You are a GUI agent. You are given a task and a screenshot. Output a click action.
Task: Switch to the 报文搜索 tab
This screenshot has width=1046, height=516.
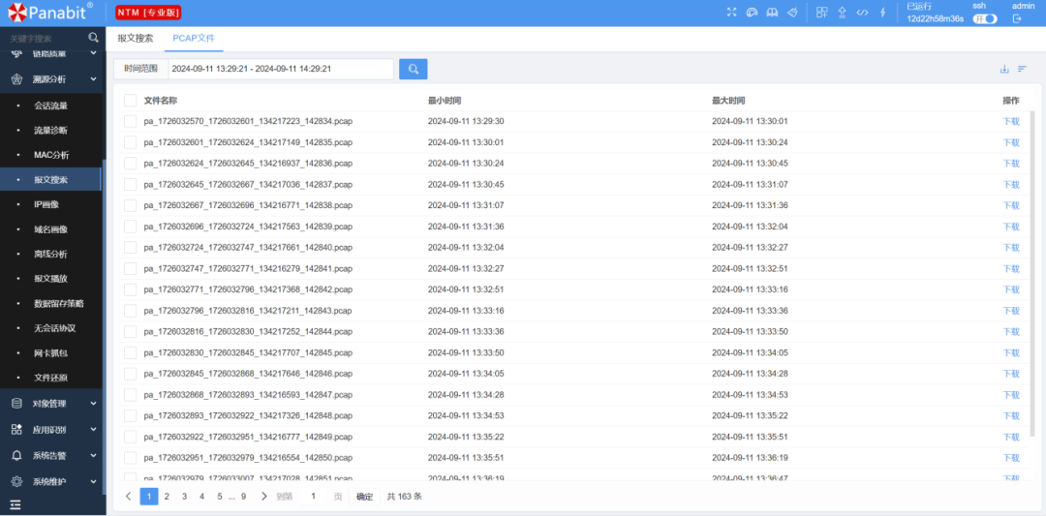point(136,38)
